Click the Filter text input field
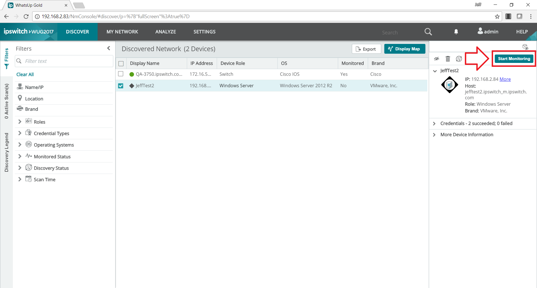The width and height of the screenshot is (537, 288). point(64,61)
